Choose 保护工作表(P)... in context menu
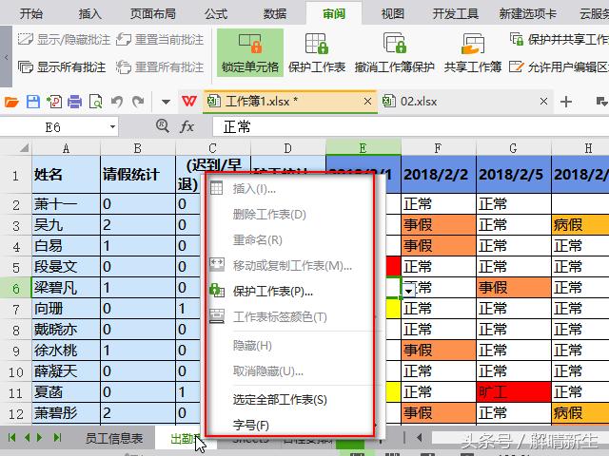This screenshot has height=456, width=609. pos(289,292)
